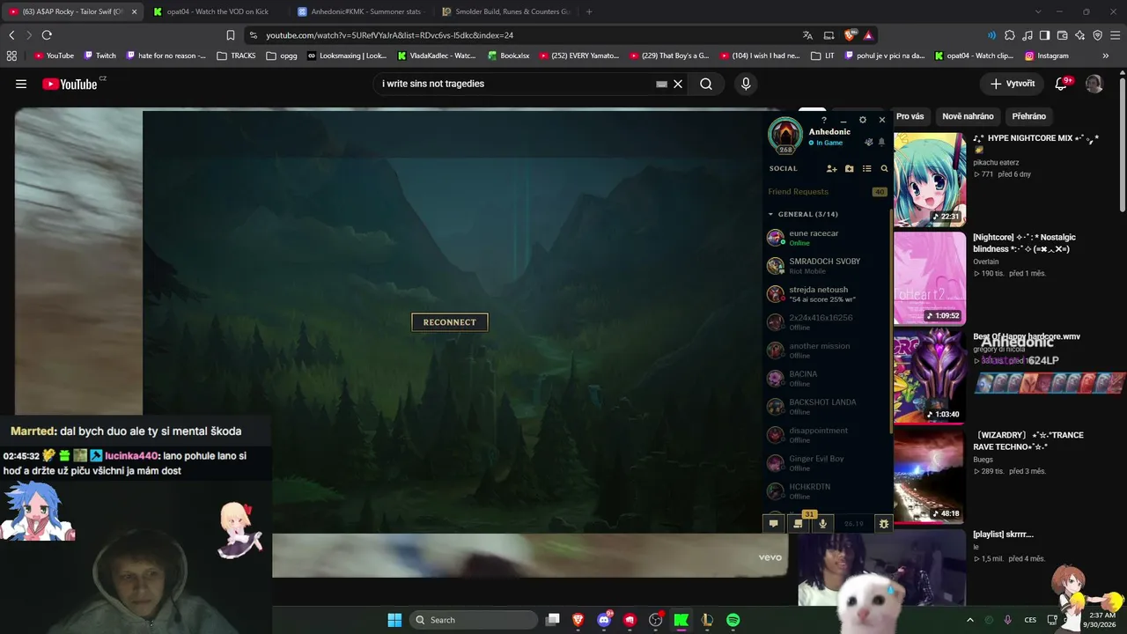The width and height of the screenshot is (1127, 634).
Task: Open League client settings gear
Action: [x=863, y=120]
